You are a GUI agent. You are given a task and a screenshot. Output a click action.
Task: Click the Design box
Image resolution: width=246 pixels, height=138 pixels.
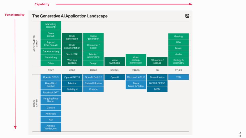pos(93,63)
